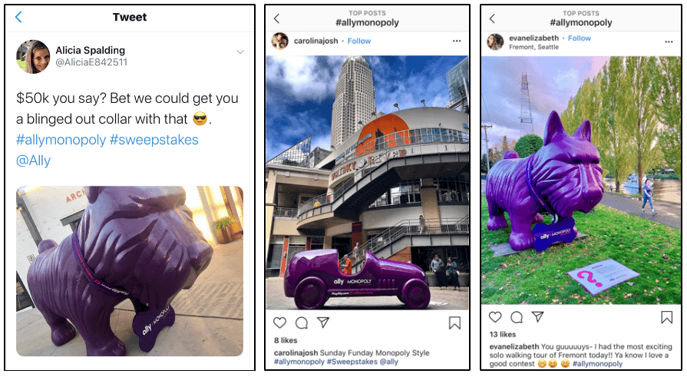This screenshot has height=377, width=687.
Task: Open more options on evanelizabeth's post
Action: (669, 41)
